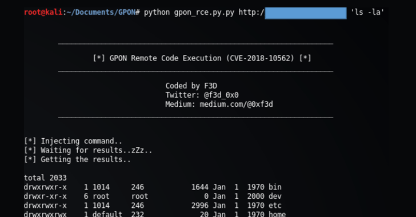Screen dimensions: 416x217
Task: Click the 'etc' directory name
Action: [x=275, y=206]
